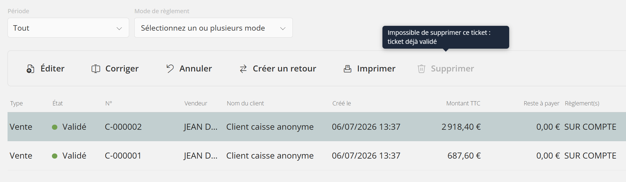Screen dimensions: 626x182
Task: Sort by the Montant TTC header
Action: 463,103
